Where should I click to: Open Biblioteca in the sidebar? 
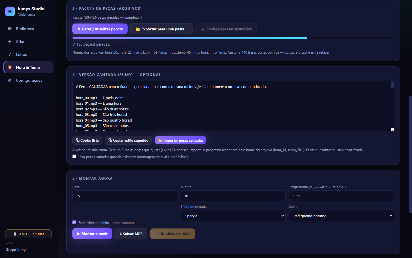28,29
